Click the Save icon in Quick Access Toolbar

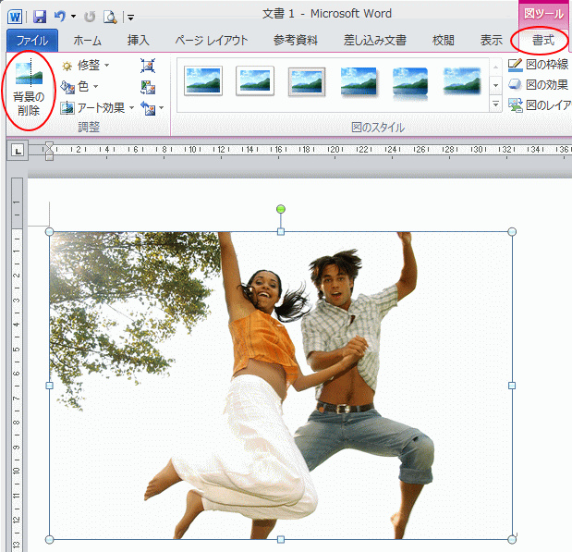[40, 17]
